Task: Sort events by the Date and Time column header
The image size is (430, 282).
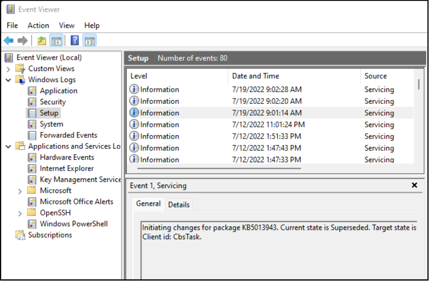Action: click(295, 76)
